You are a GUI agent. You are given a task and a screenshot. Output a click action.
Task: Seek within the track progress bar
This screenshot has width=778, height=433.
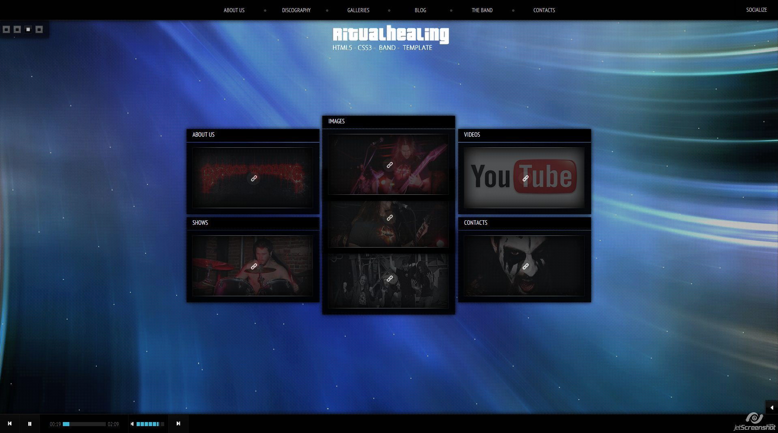[84, 424]
